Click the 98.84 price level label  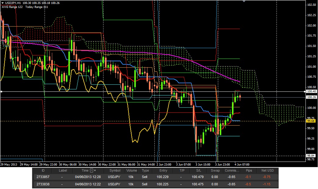pos(311,155)
